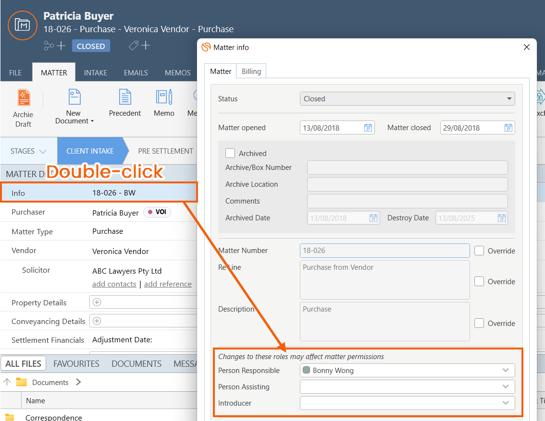545x421 pixels.
Task: Click the CLOSED status badge
Action: (x=91, y=46)
